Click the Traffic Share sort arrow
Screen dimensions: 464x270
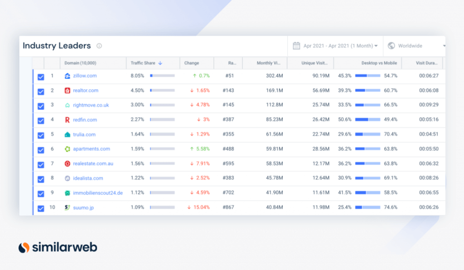click(x=160, y=63)
